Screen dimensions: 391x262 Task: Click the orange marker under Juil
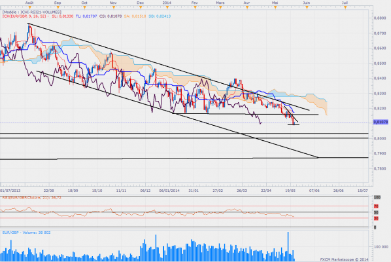[x=345, y=8]
